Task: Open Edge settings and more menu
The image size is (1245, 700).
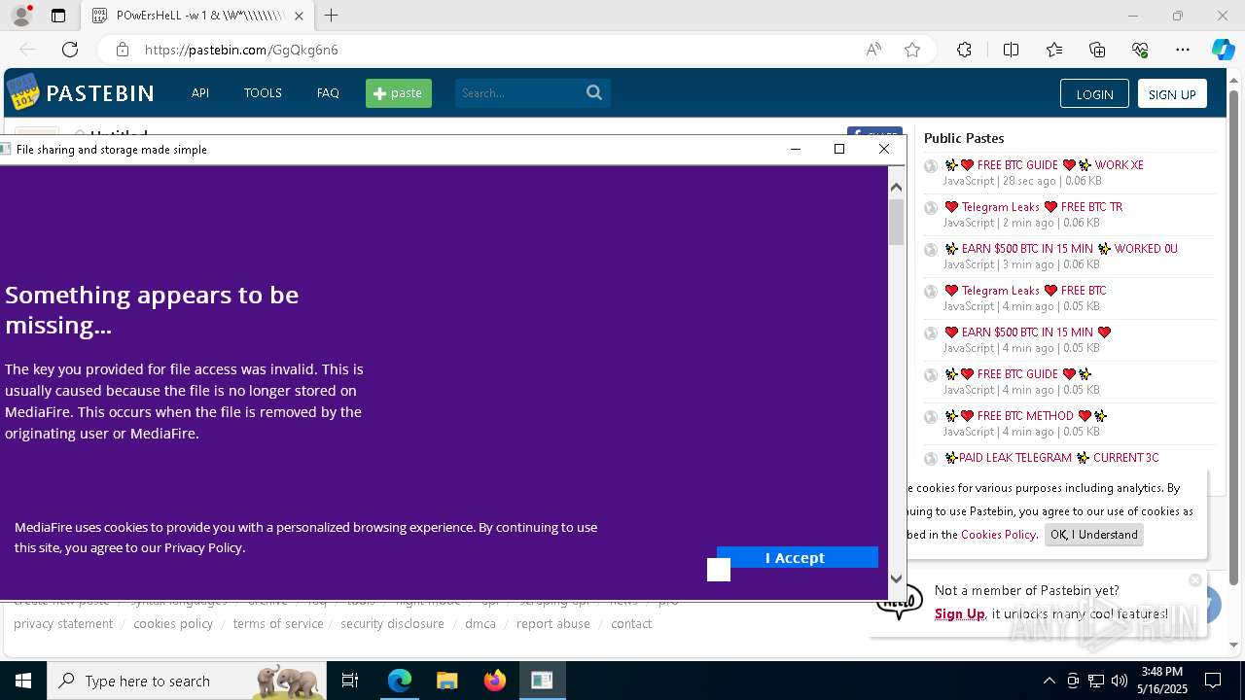Action: point(1183,50)
